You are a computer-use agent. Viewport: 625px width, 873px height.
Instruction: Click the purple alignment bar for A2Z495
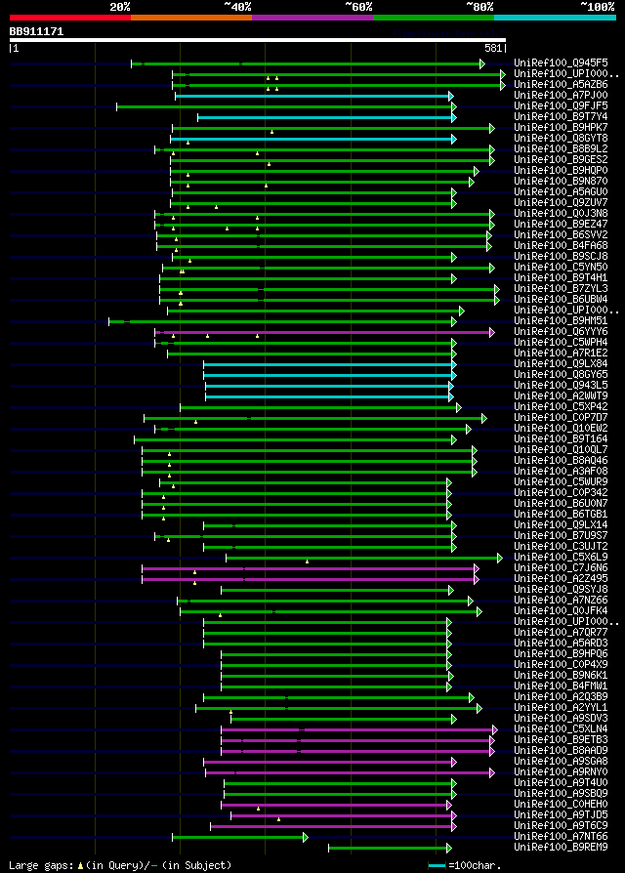pos(311,580)
